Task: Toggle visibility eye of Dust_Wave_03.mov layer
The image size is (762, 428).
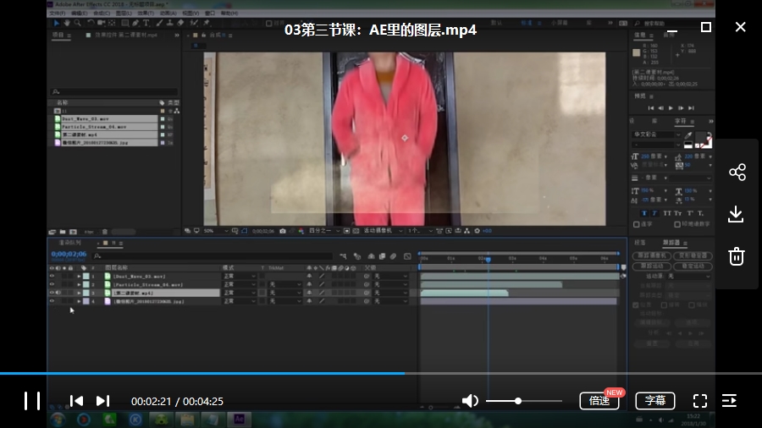Action: pos(52,276)
